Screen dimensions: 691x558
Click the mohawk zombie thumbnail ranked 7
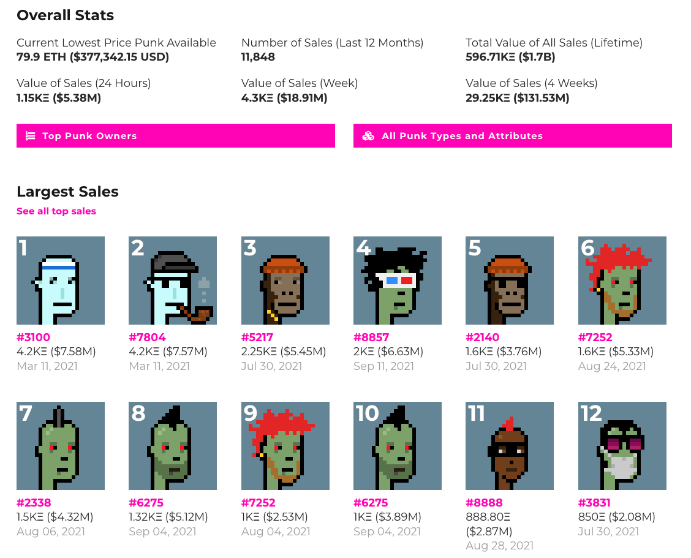pyautogui.click(x=60, y=445)
